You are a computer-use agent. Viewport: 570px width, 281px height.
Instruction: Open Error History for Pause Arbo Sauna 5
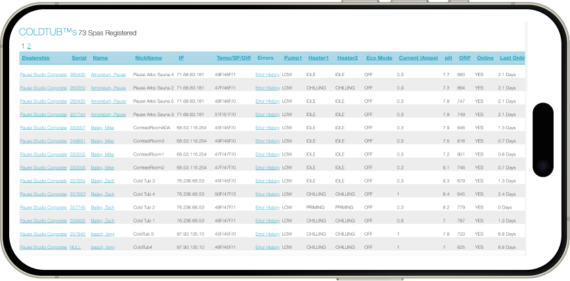(x=267, y=101)
